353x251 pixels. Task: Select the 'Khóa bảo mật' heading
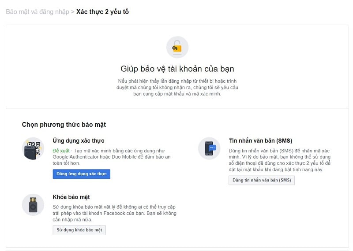(71, 197)
